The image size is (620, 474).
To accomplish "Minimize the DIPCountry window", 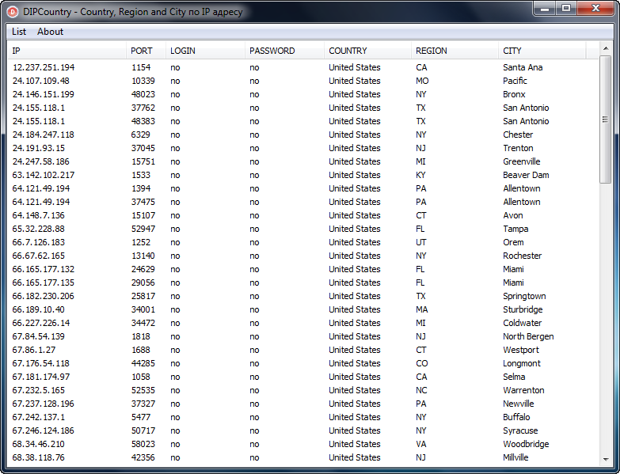I will pyautogui.click(x=546, y=9).
